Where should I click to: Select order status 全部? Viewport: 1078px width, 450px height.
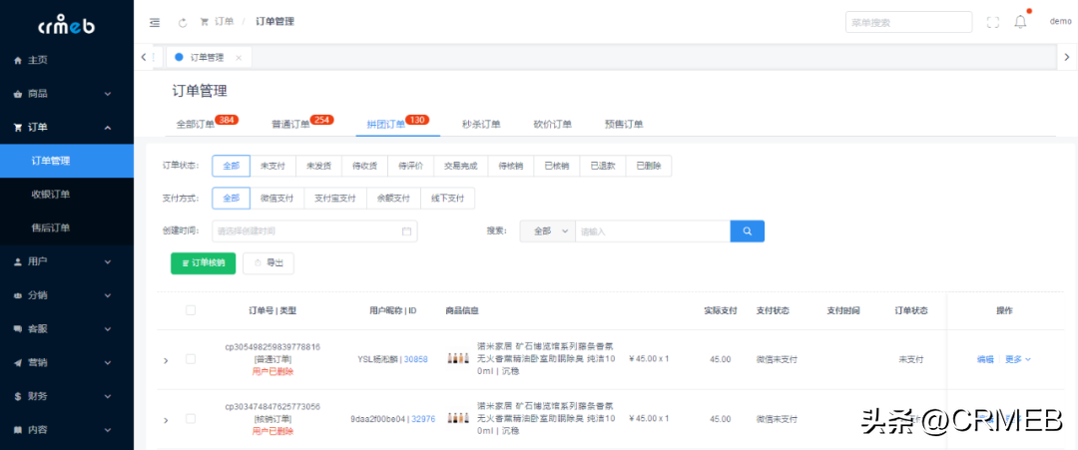coord(231,166)
